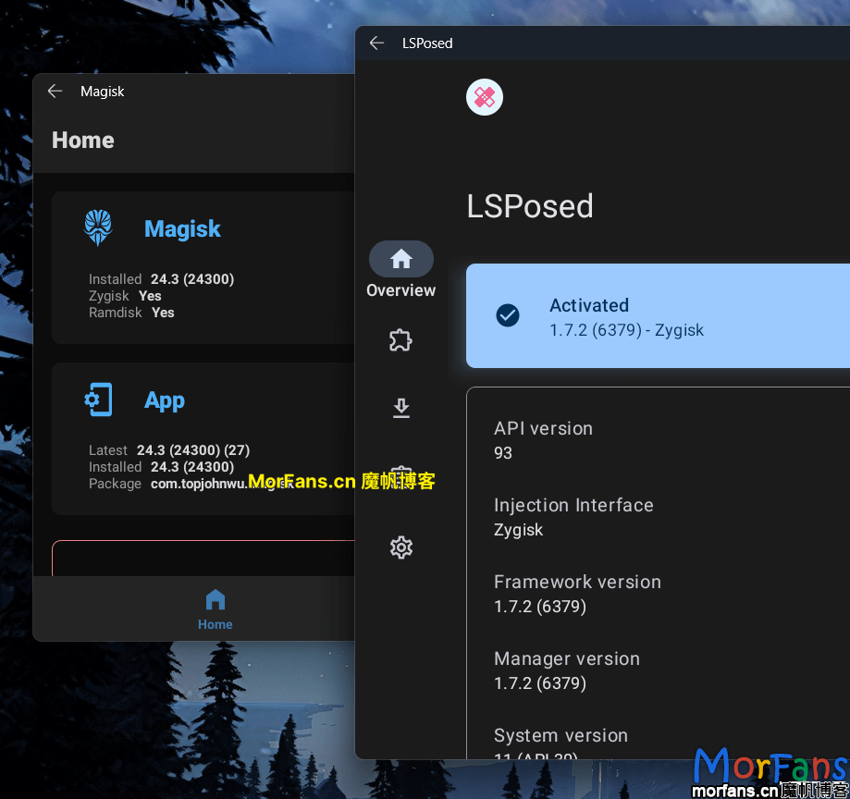
Task: Click the checkmark badge on the Activated card
Action: pyautogui.click(x=508, y=315)
